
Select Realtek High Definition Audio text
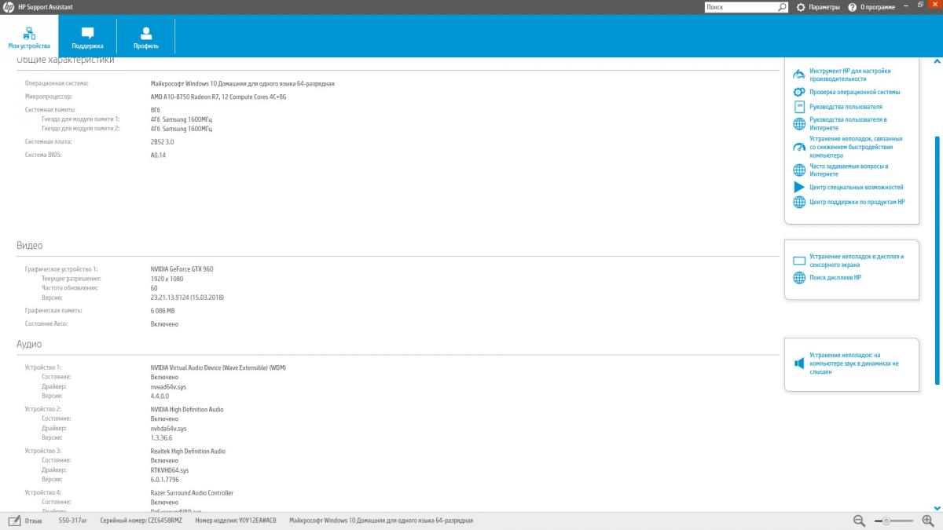(x=188, y=451)
